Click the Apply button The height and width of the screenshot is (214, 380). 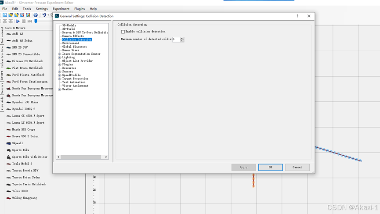tap(243, 168)
